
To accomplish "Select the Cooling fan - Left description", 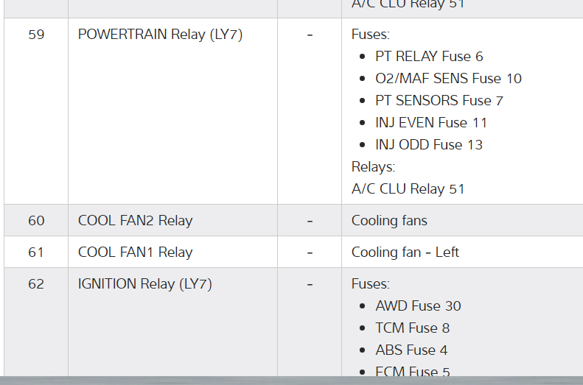I will (x=405, y=252).
